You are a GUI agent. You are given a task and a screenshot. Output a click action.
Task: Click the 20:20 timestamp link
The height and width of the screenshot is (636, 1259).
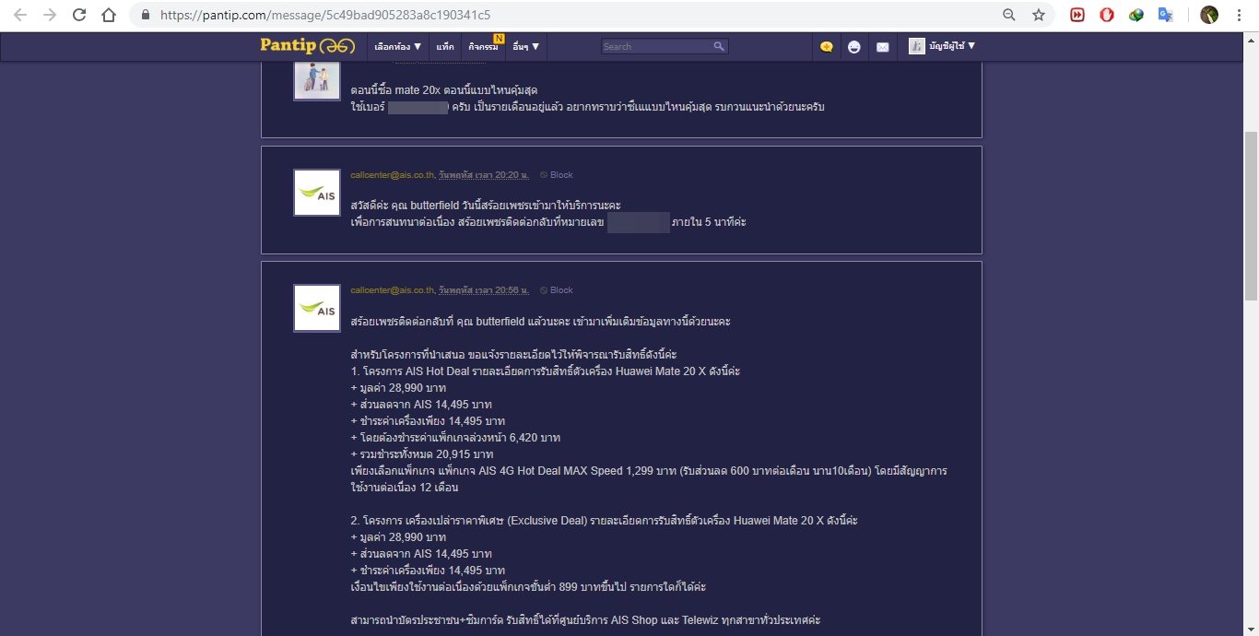(483, 175)
